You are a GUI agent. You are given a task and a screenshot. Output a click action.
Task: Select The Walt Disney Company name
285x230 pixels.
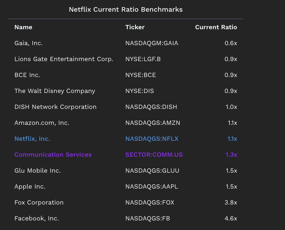(x=55, y=91)
